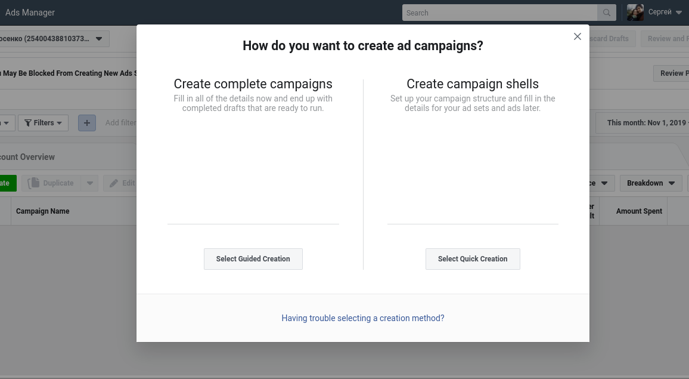The width and height of the screenshot is (689, 379).
Task: Choose Select Quick Creation
Action: 473,259
